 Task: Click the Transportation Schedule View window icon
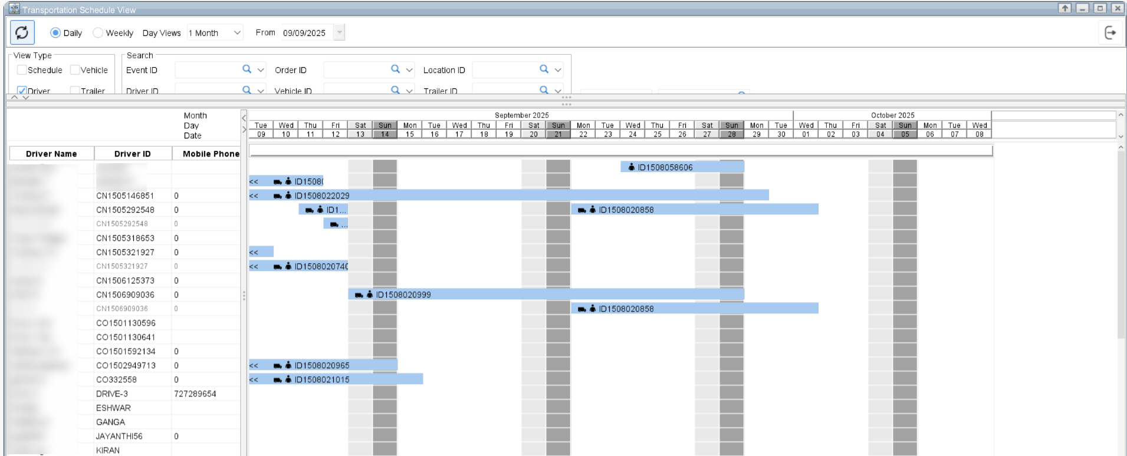click(x=14, y=9)
